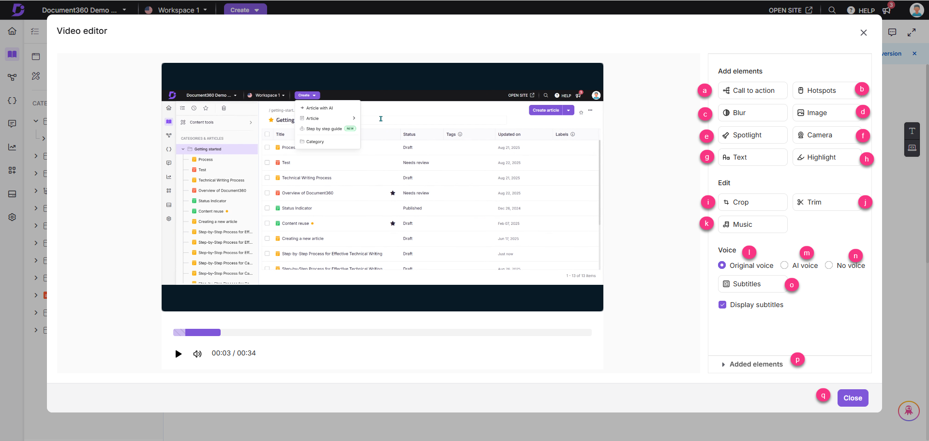Add a Spotlight element
This screenshot has width=929, height=441.
752,135
